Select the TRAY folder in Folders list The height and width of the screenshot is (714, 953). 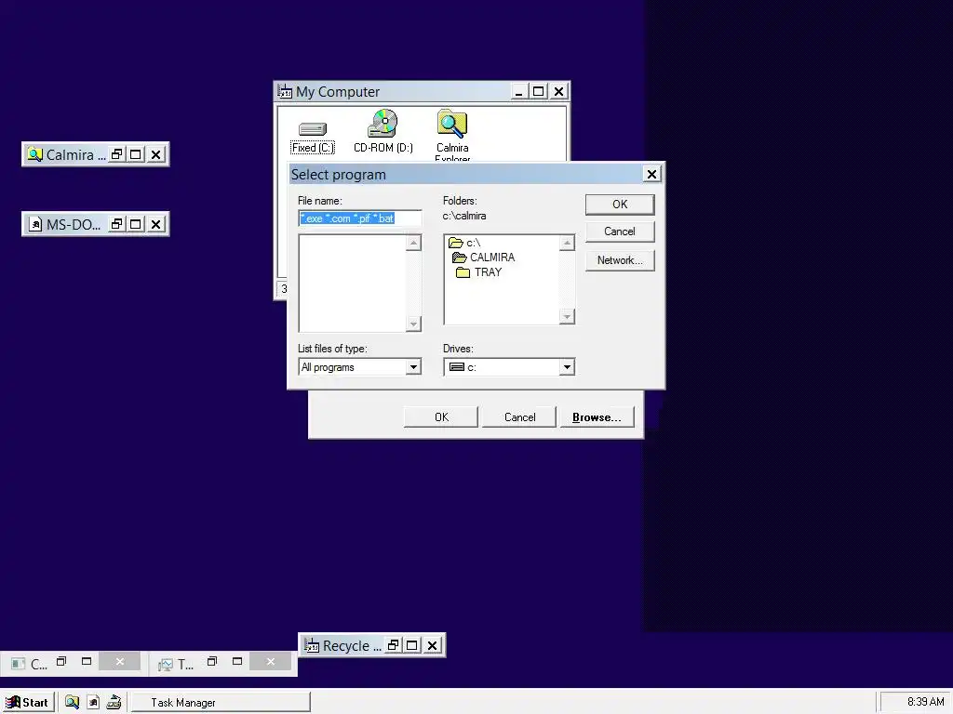(479, 272)
